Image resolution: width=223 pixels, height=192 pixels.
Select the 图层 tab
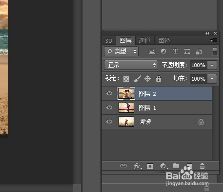(125, 40)
